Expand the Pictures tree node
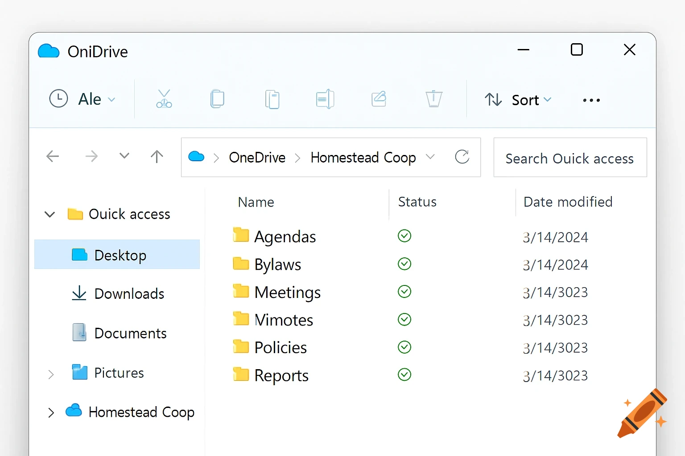685x456 pixels. (x=51, y=375)
